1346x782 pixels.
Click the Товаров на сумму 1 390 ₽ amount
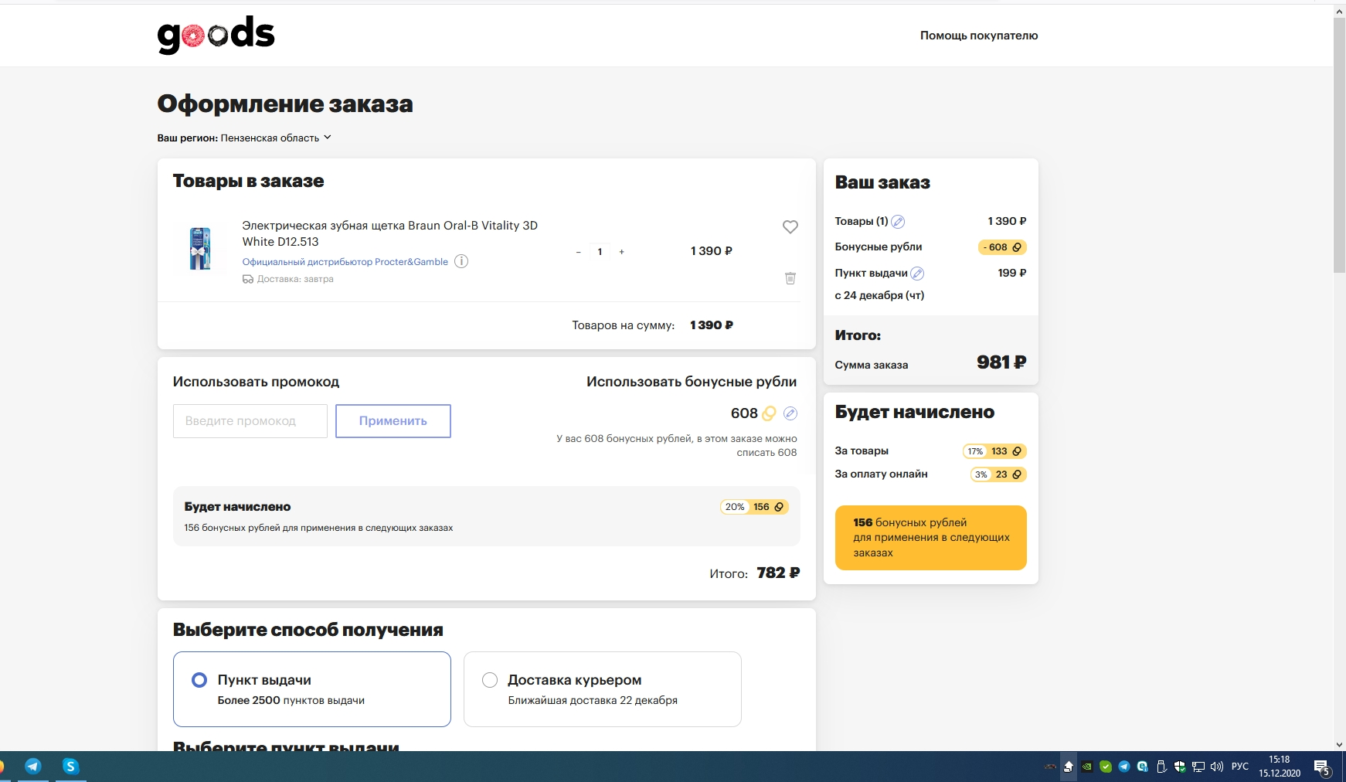point(712,325)
